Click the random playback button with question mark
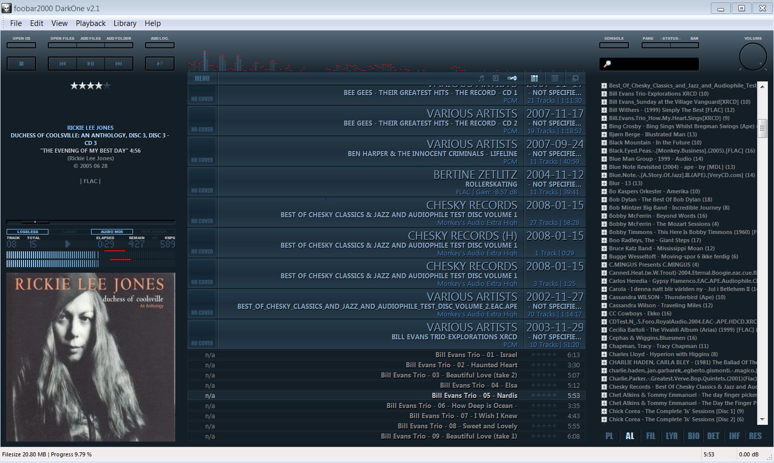The image size is (774, 463). (x=160, y=64)
